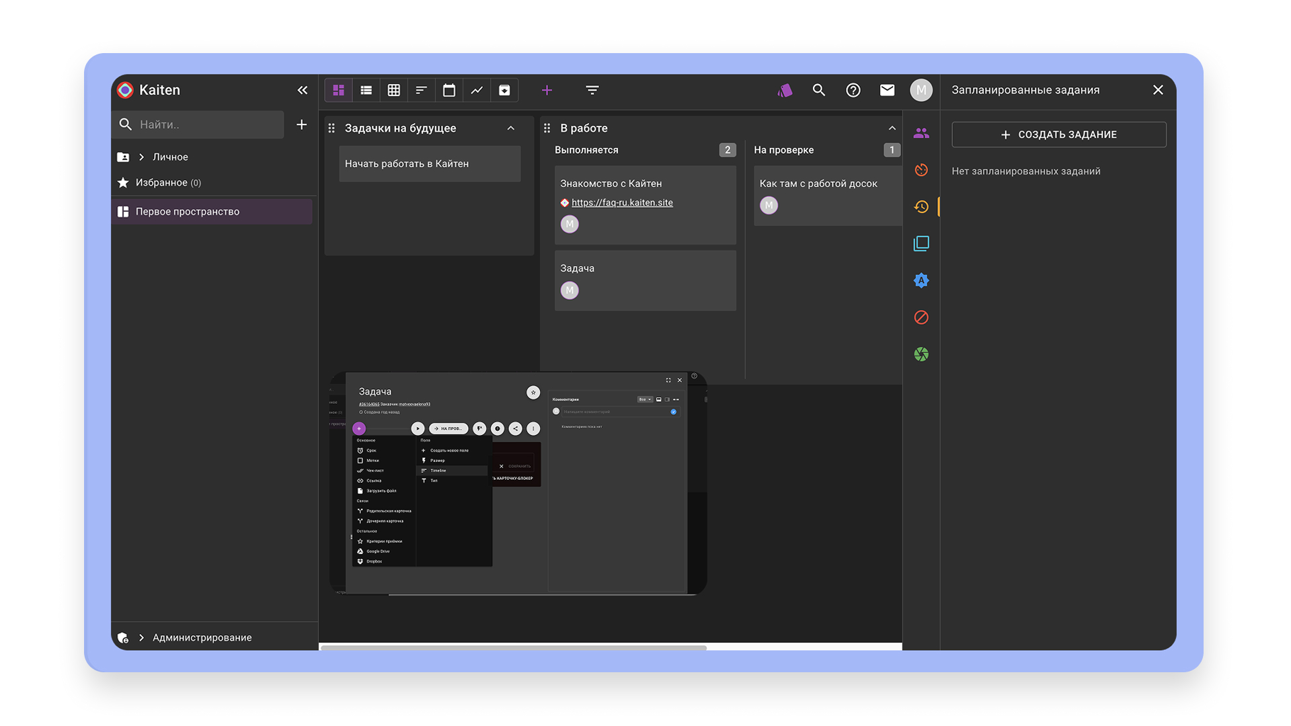Viewport: 1291px width, 726px height.
Task: Collapse the Задачки на будущее board
Action: [511, 128]
